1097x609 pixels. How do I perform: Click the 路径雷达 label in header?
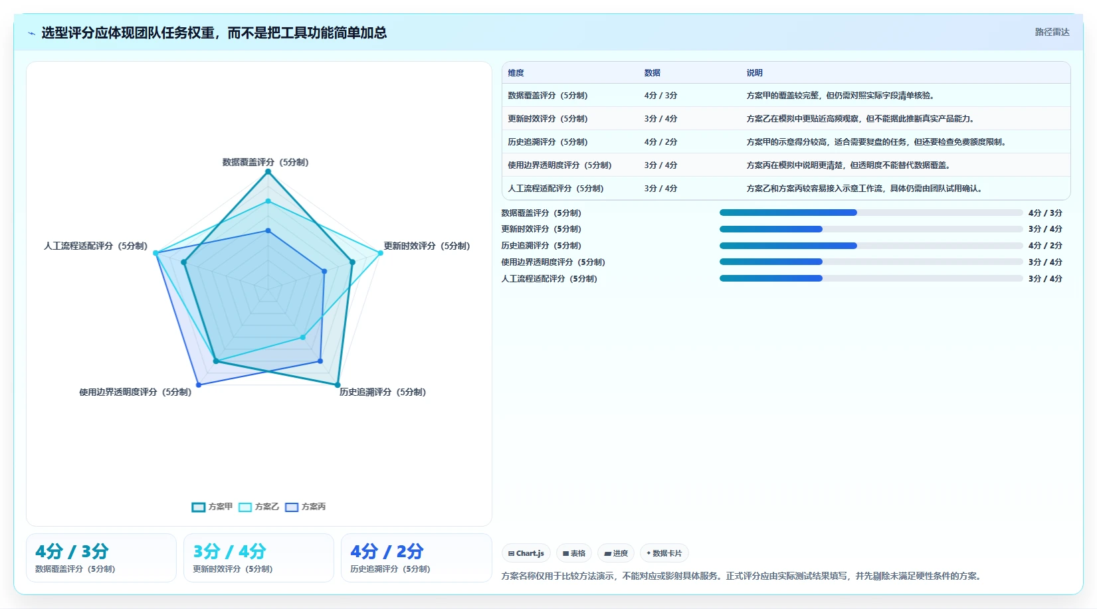(x=1052, y=32)
